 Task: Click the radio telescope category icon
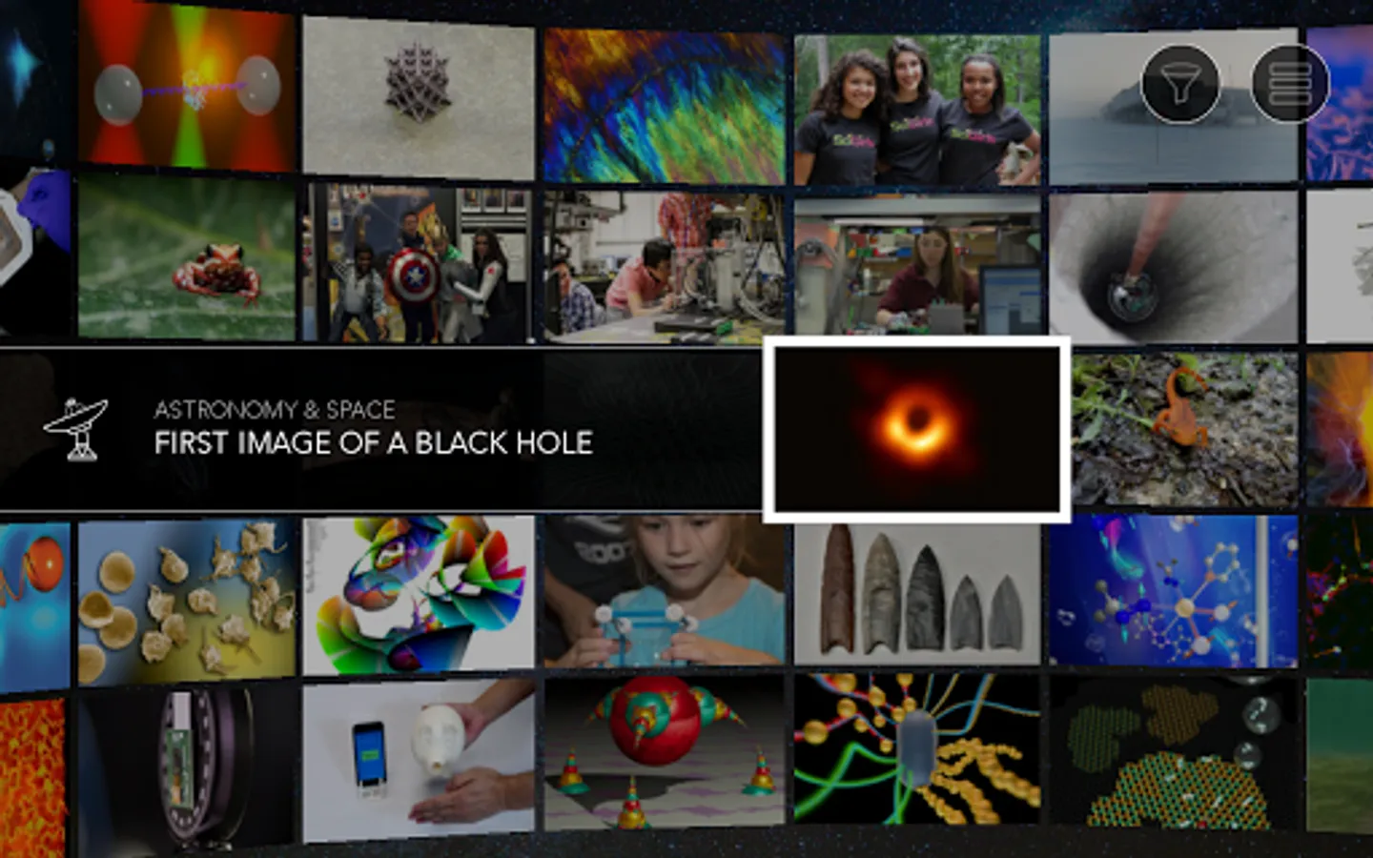pyautogui.click(x=76, y=428)
